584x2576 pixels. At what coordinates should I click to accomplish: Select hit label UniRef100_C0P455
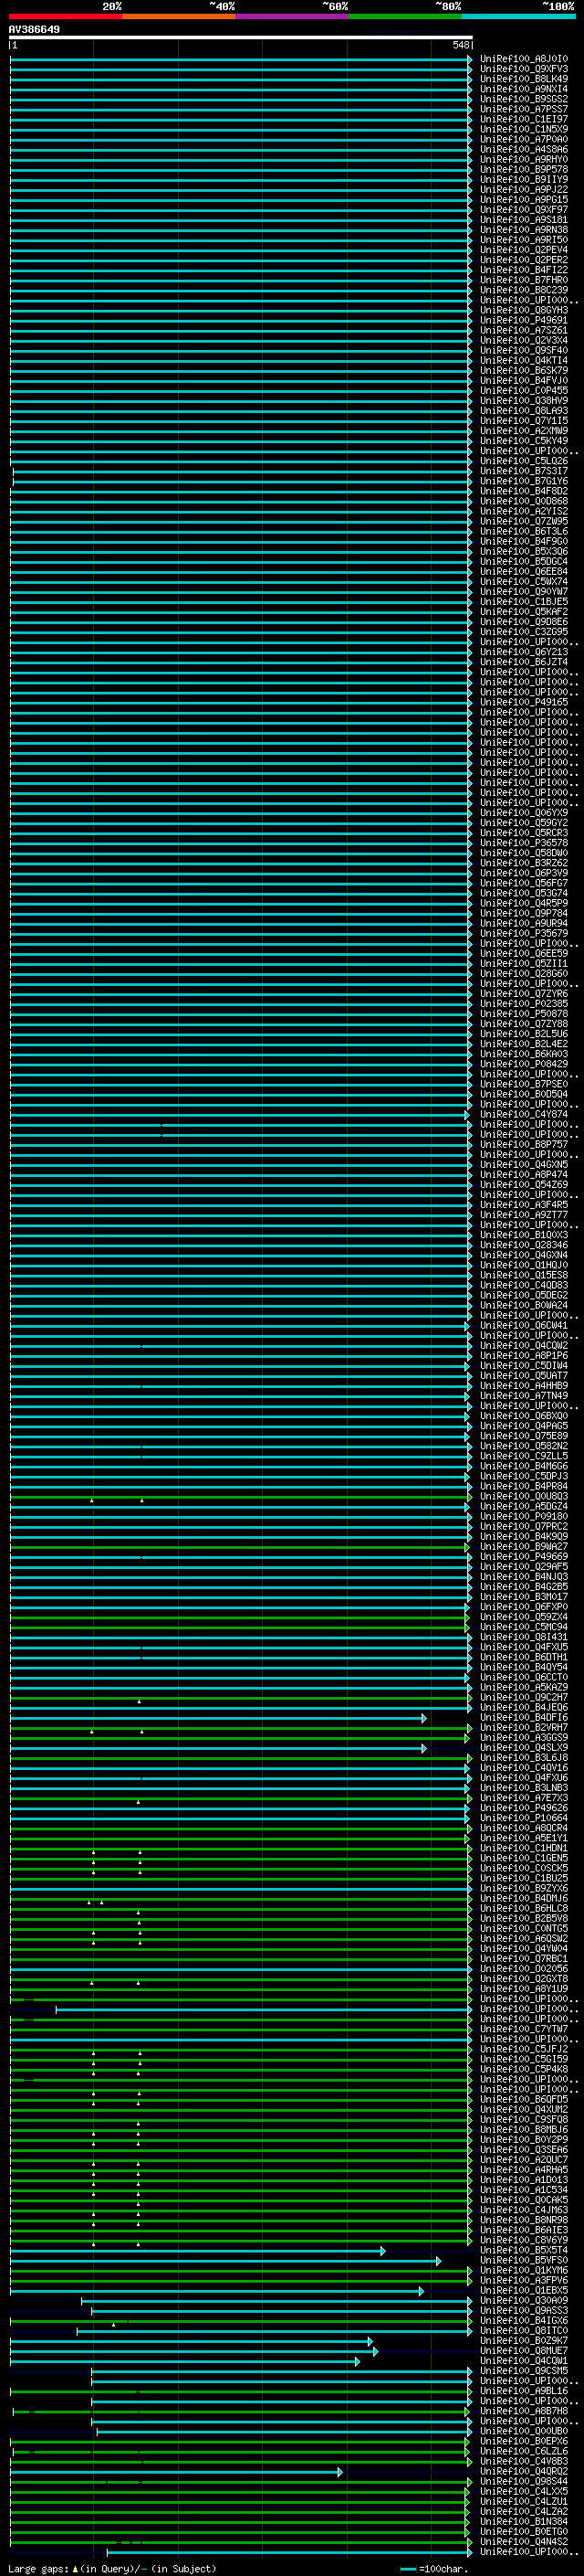pos(524,391)
